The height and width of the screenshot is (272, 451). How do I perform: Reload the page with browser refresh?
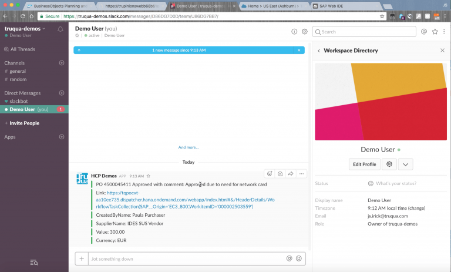click(23, 16)
